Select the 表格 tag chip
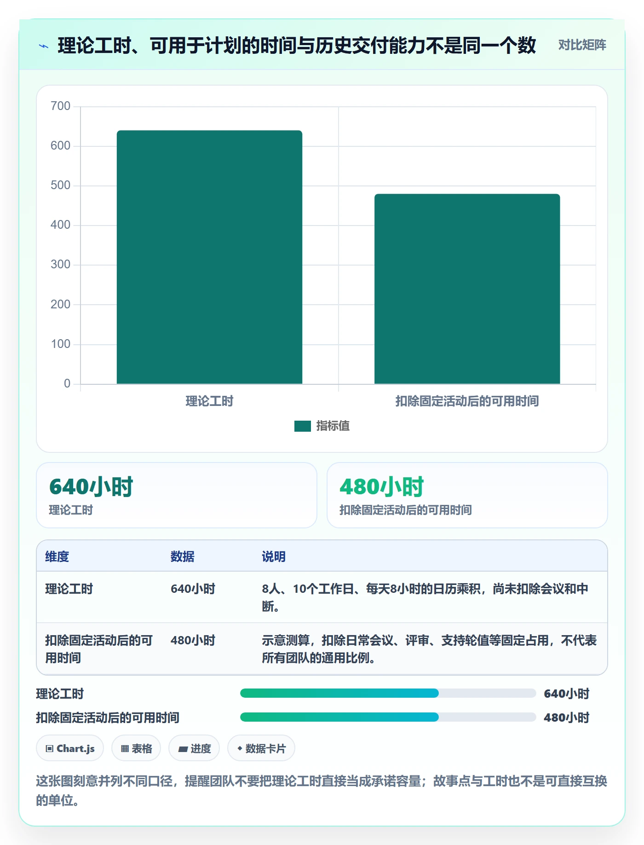 [136, 748]
